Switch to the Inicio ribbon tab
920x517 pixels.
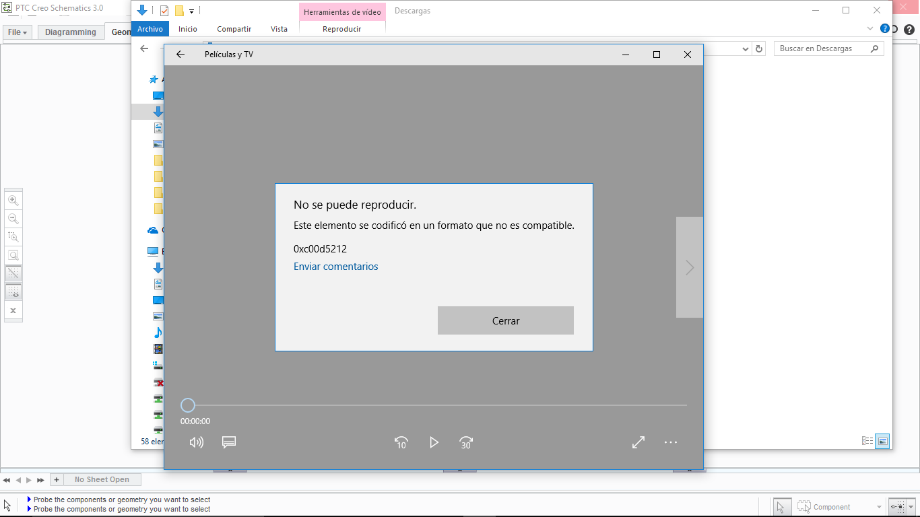tap(188, 29)
